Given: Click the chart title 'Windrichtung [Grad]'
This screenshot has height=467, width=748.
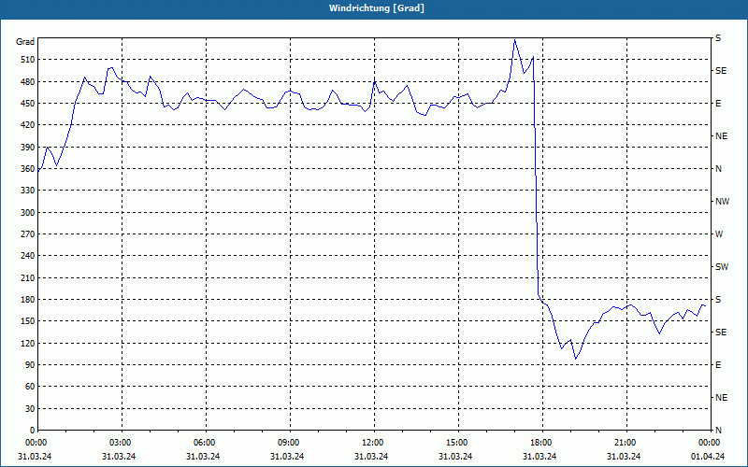Looking at the screenshot, I should tap(377, 8).
